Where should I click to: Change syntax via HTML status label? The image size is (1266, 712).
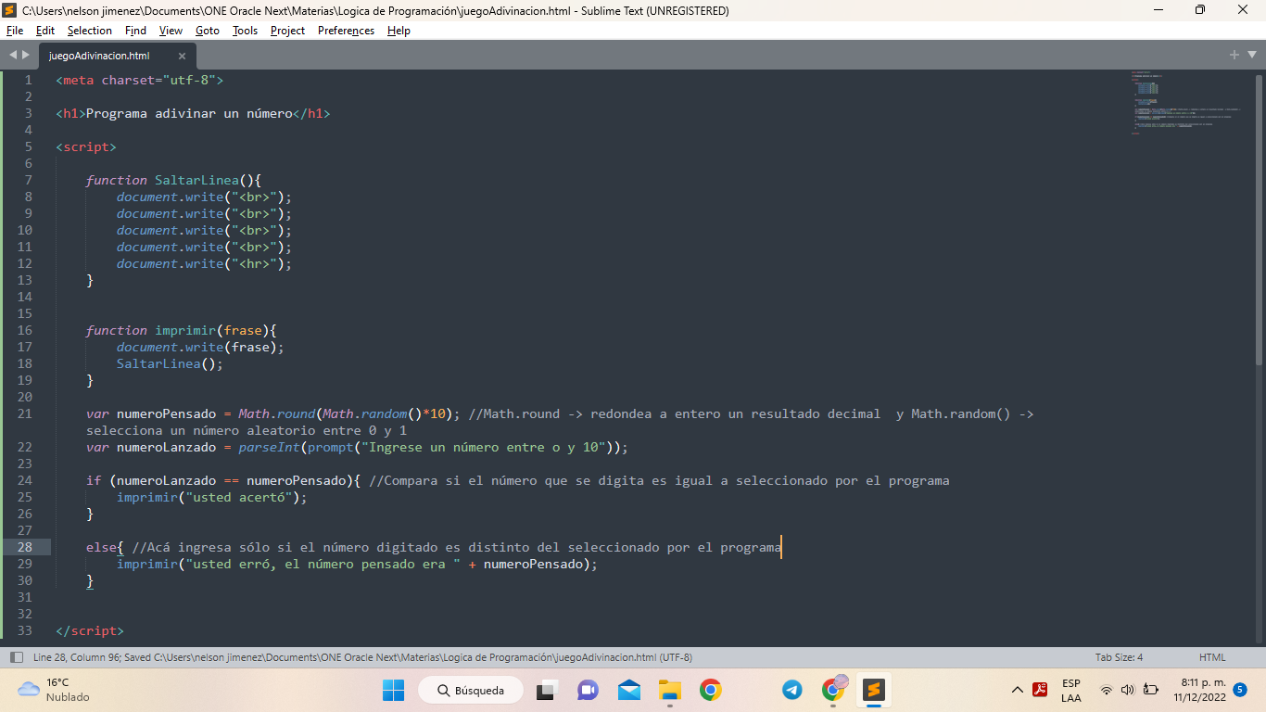1212,657
